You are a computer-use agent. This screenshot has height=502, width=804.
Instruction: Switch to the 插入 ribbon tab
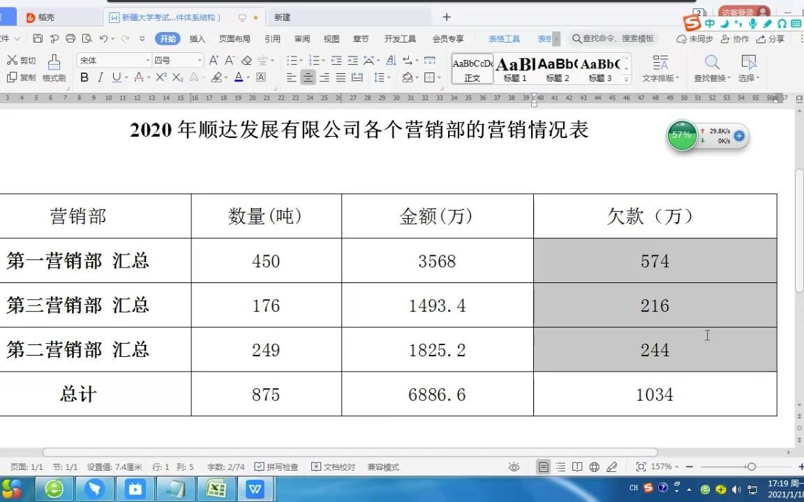[x=196, y=38]
